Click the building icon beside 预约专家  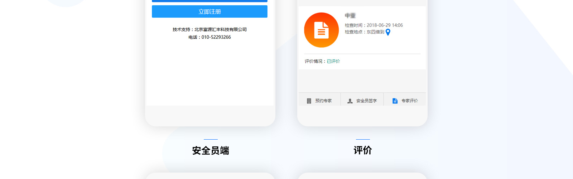point(309,101)
